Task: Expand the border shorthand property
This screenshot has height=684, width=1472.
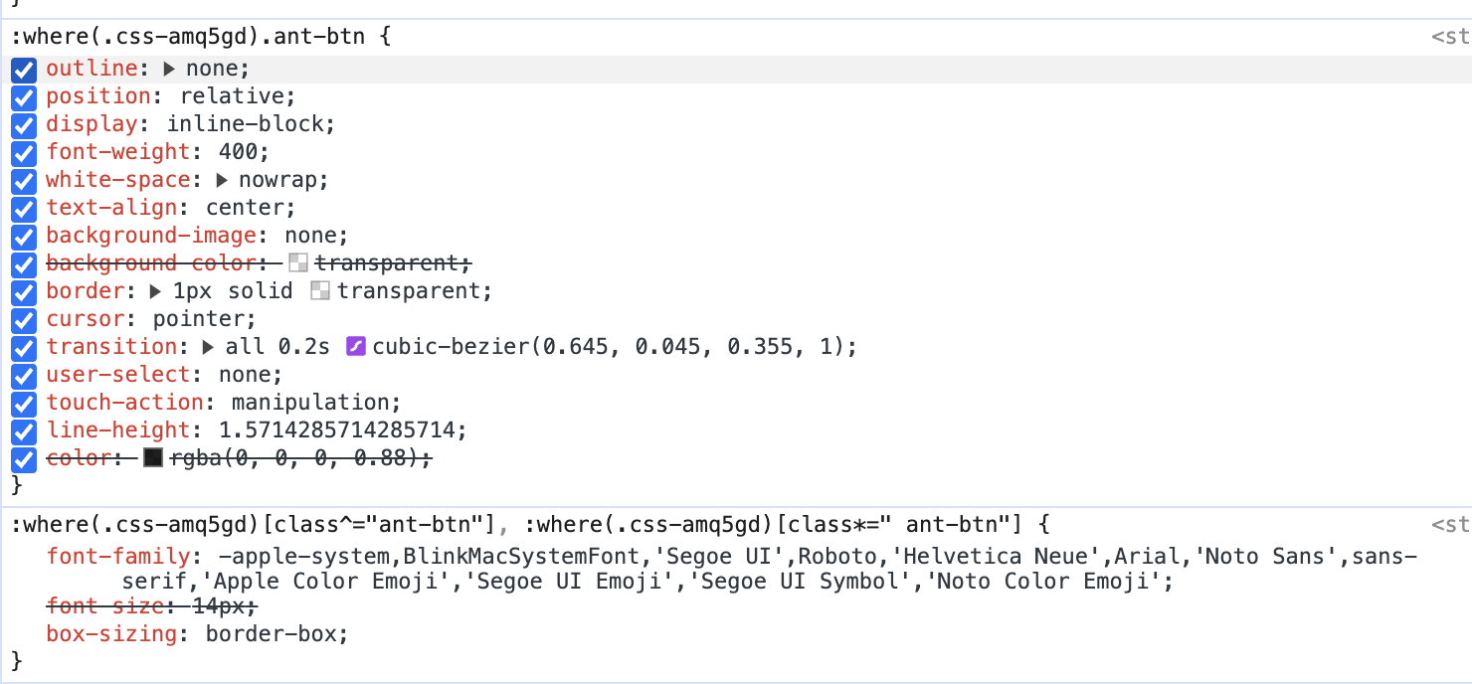Action: (156, 291)
